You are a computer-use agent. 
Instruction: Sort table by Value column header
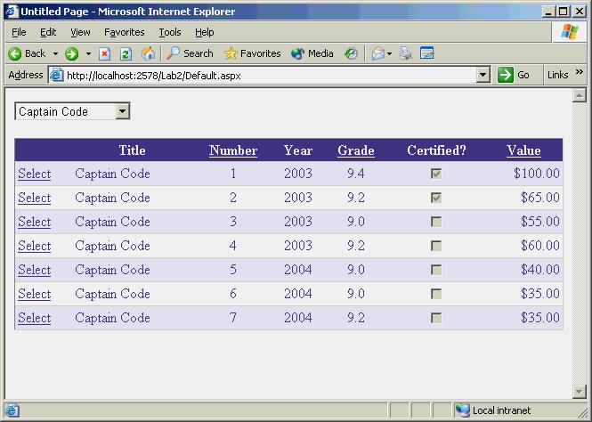tap(523, 150)
